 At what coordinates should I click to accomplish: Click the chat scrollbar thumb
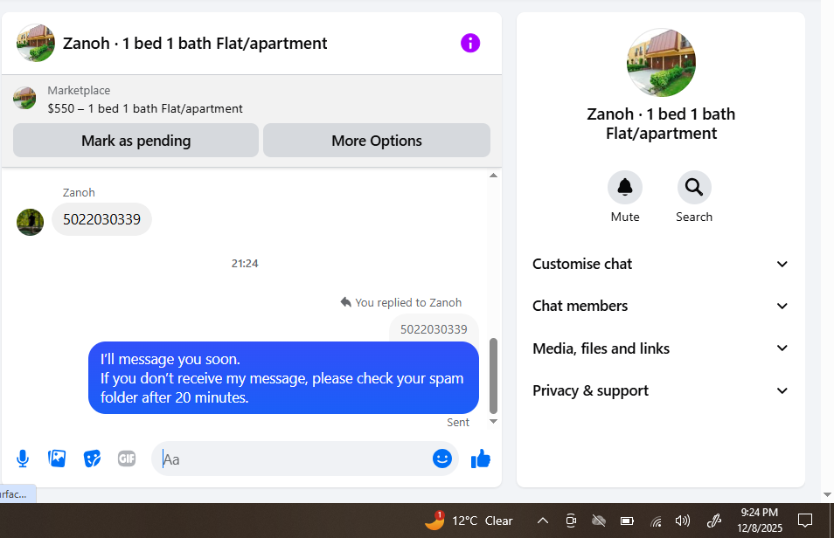(493, 376)
